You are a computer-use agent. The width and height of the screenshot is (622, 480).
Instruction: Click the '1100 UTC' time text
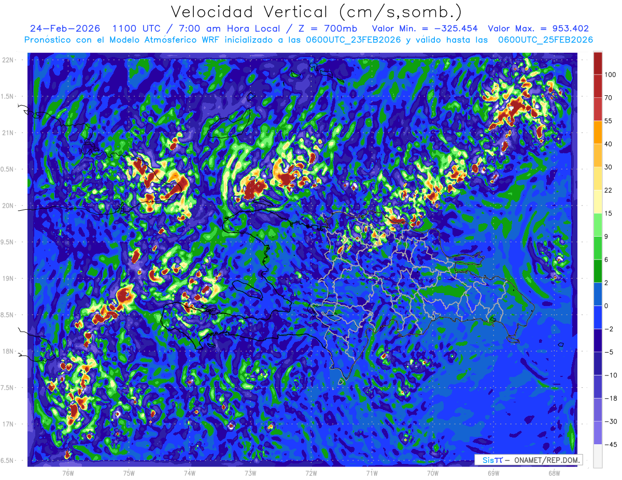138,28
